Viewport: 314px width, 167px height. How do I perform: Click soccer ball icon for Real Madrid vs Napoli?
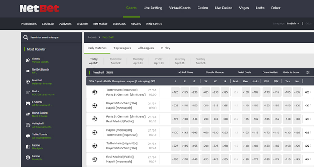click(x=95, y=159)
